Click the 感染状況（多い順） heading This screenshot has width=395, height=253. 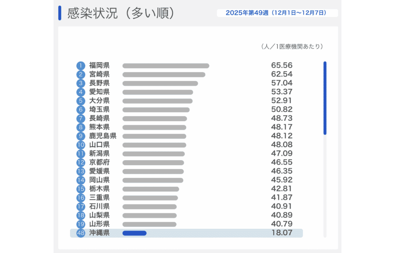(122, 13)
